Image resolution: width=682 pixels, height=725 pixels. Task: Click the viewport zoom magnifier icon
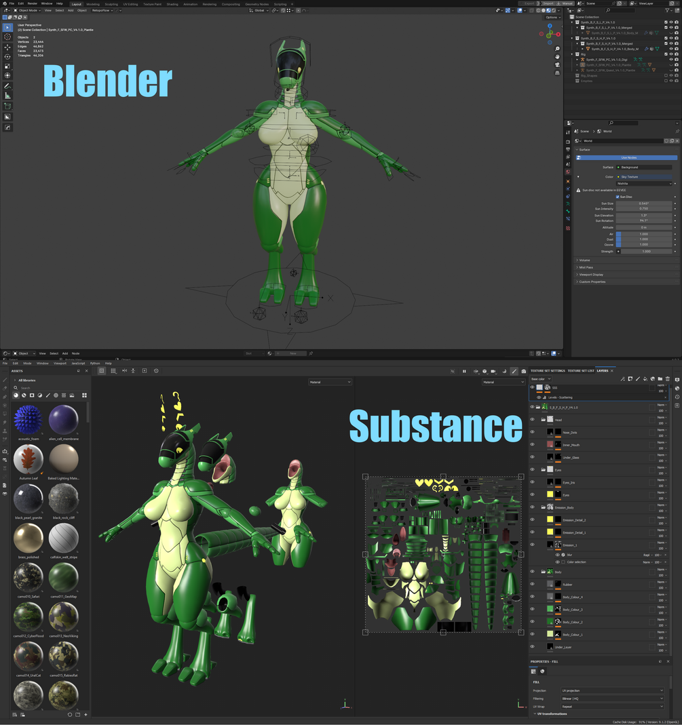pyautogui.click(x=557, y=49)
